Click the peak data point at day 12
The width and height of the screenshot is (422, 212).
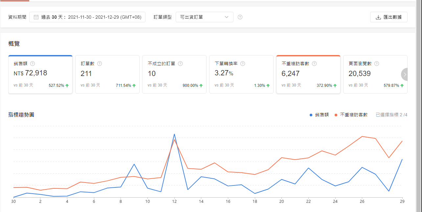click(x=174, y=134)
